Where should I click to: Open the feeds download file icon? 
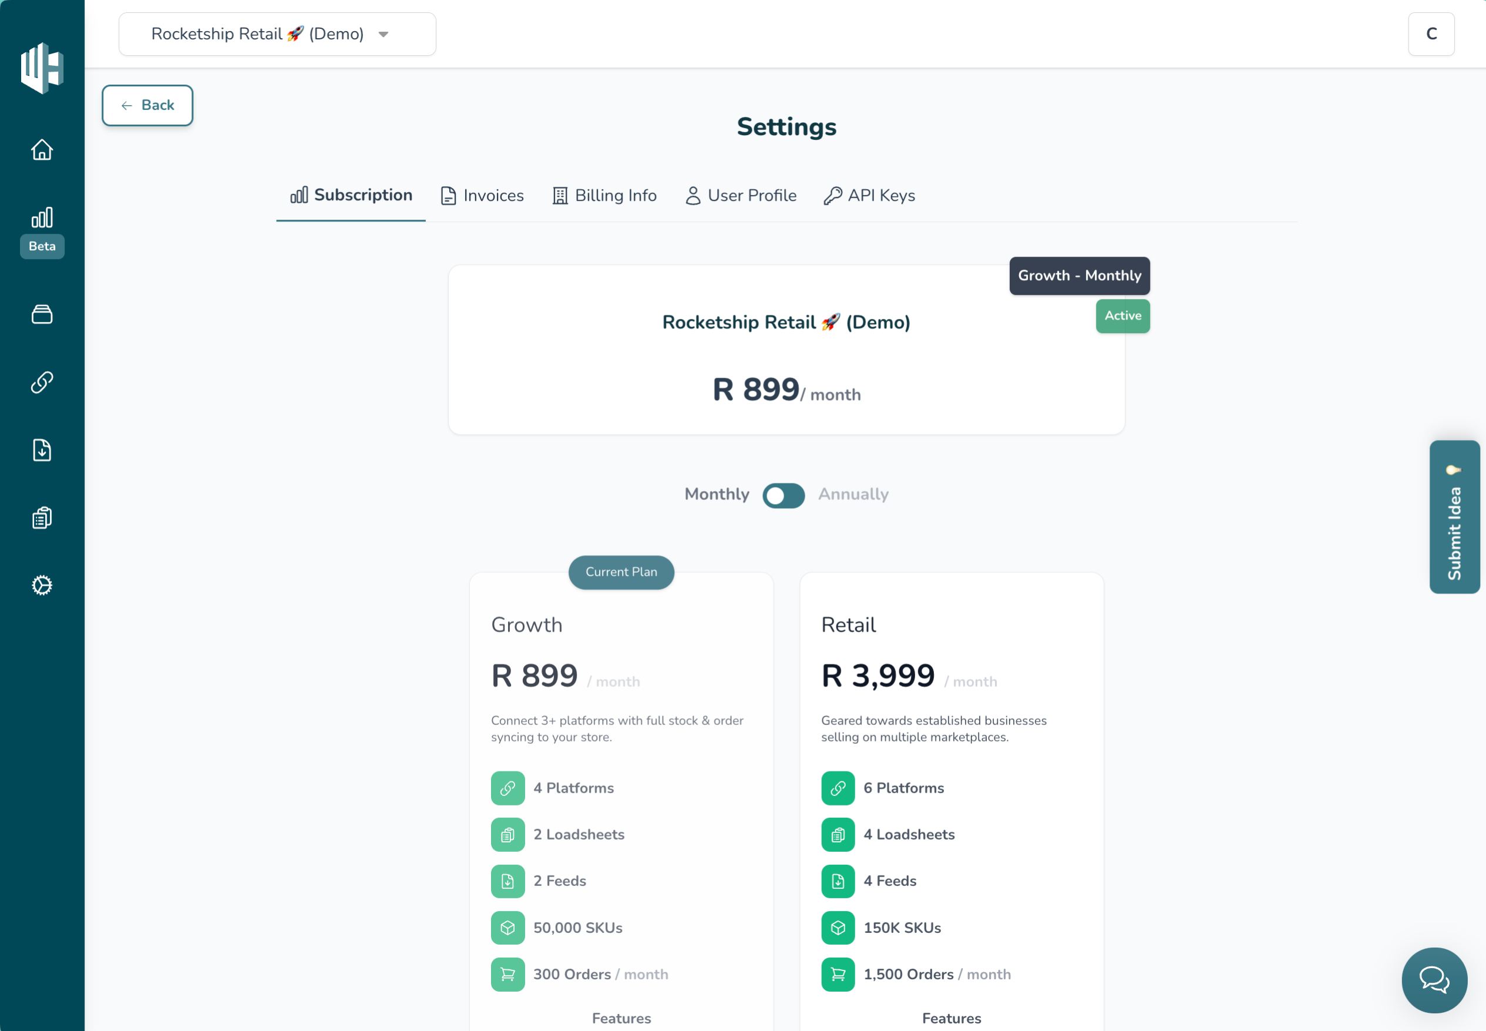point(42,450)
